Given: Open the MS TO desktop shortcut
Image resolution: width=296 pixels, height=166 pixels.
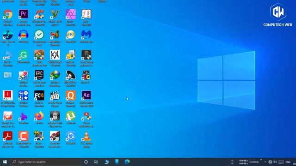Looking at the screenshot, I should [86, 75].
